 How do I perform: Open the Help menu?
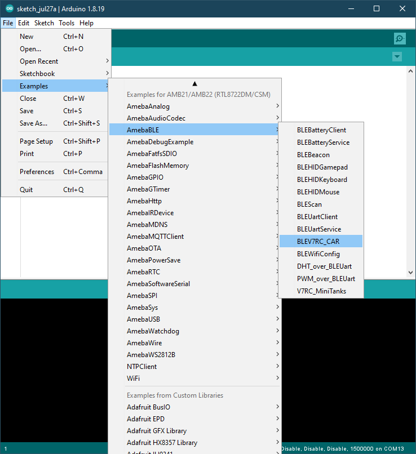(86, 23)
